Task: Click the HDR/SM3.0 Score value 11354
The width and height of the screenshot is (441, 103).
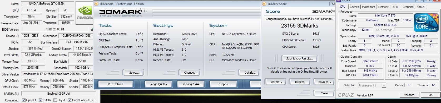Action: click(x=317, y=40)
